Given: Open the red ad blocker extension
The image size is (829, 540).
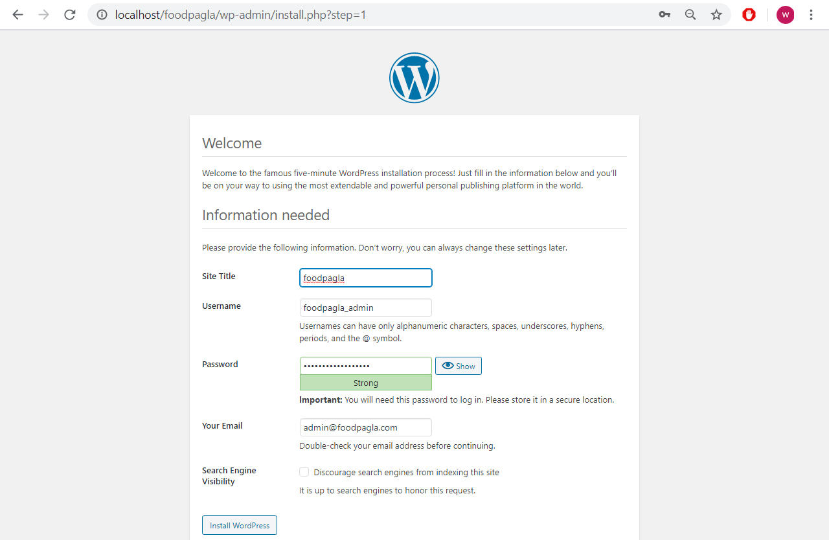Looking at the screenshot, I should (x=749, y=14).
